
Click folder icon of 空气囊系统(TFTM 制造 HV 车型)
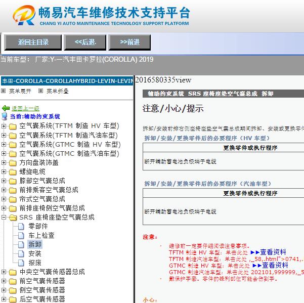pyautogui.click(x=13, y=126)
